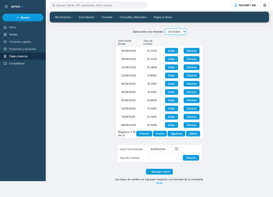Viewport: 273px width, 197px height.
Task: Delete the 16/09/2026 rate row
Action: [x=191, y=92]
